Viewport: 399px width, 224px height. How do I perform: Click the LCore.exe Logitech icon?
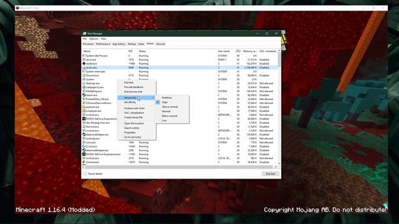tap(84, 146)
